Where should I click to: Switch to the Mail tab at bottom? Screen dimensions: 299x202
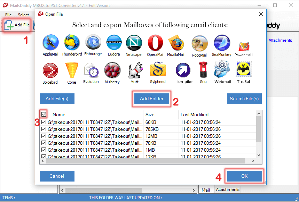206,190
